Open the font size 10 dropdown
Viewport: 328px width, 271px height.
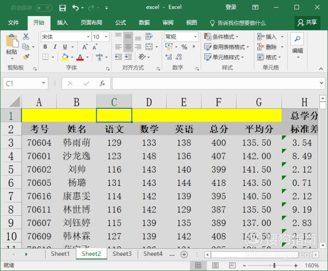coord(106,37)
